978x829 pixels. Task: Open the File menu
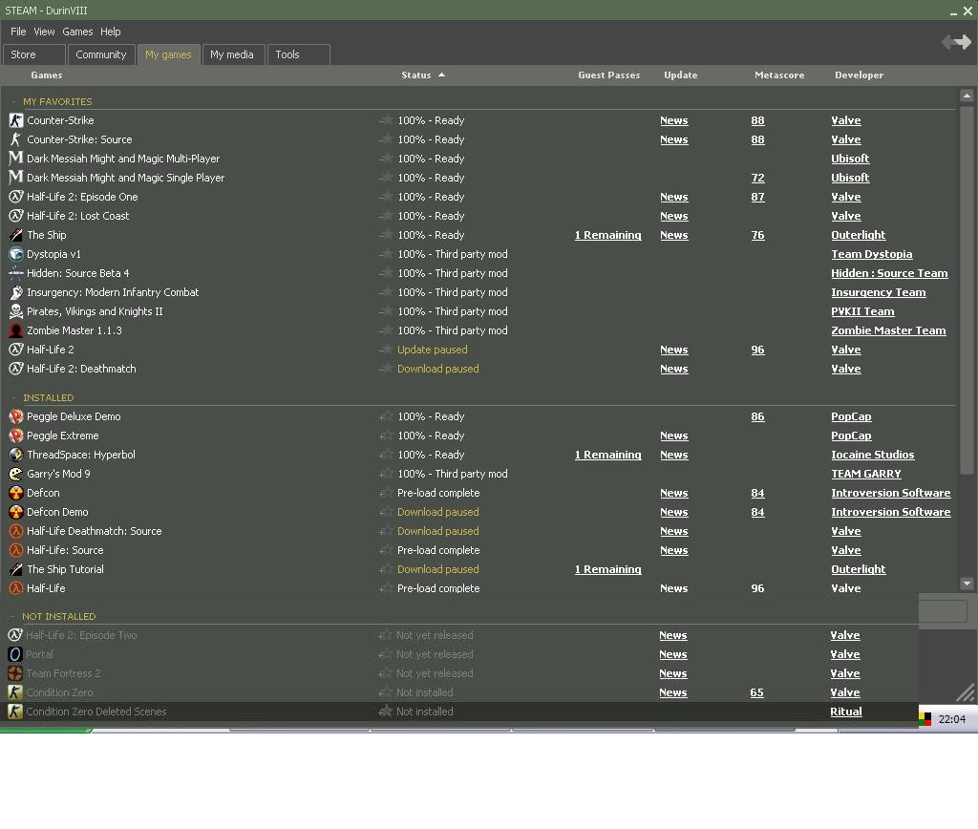click(x=18, y=32)
